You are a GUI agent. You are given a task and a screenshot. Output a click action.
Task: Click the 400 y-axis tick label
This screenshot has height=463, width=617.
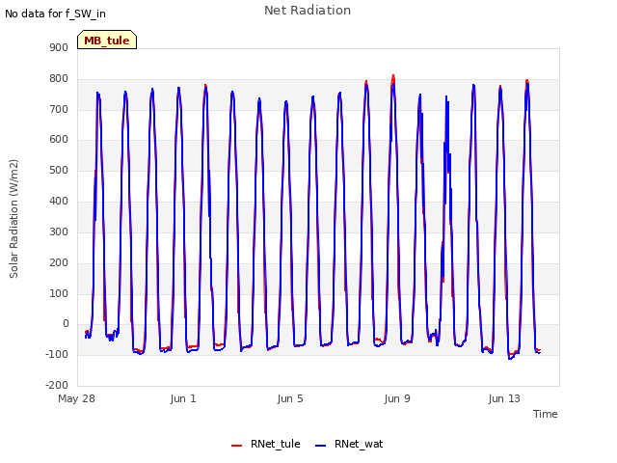(59, 201)
